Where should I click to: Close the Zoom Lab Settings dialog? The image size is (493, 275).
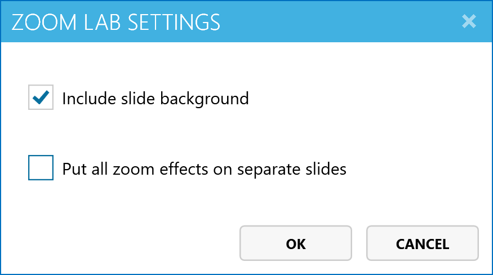(x=469, y=21)
